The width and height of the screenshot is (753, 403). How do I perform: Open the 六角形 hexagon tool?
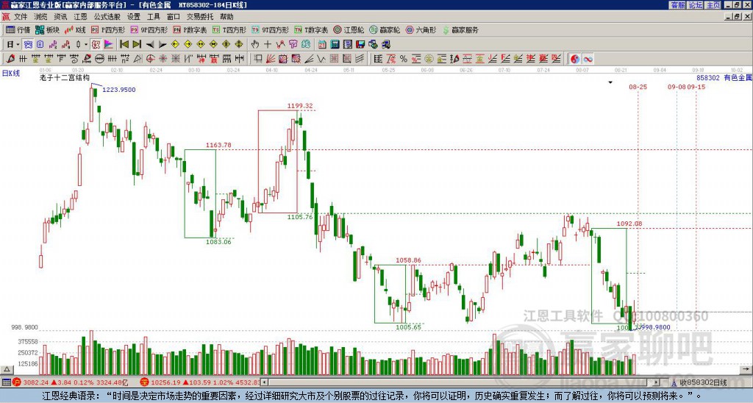[x=421, y=29]
